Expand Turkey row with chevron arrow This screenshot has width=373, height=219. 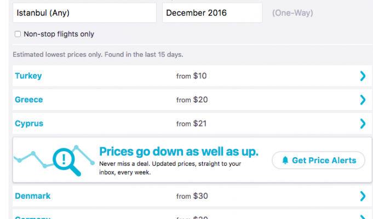362,76
